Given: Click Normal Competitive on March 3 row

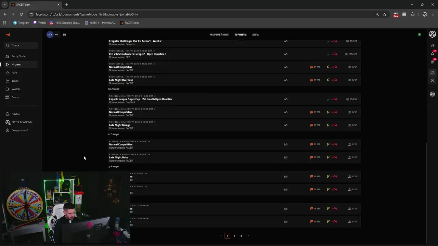Looking at the screenshot, I should (x=120, y=145).
